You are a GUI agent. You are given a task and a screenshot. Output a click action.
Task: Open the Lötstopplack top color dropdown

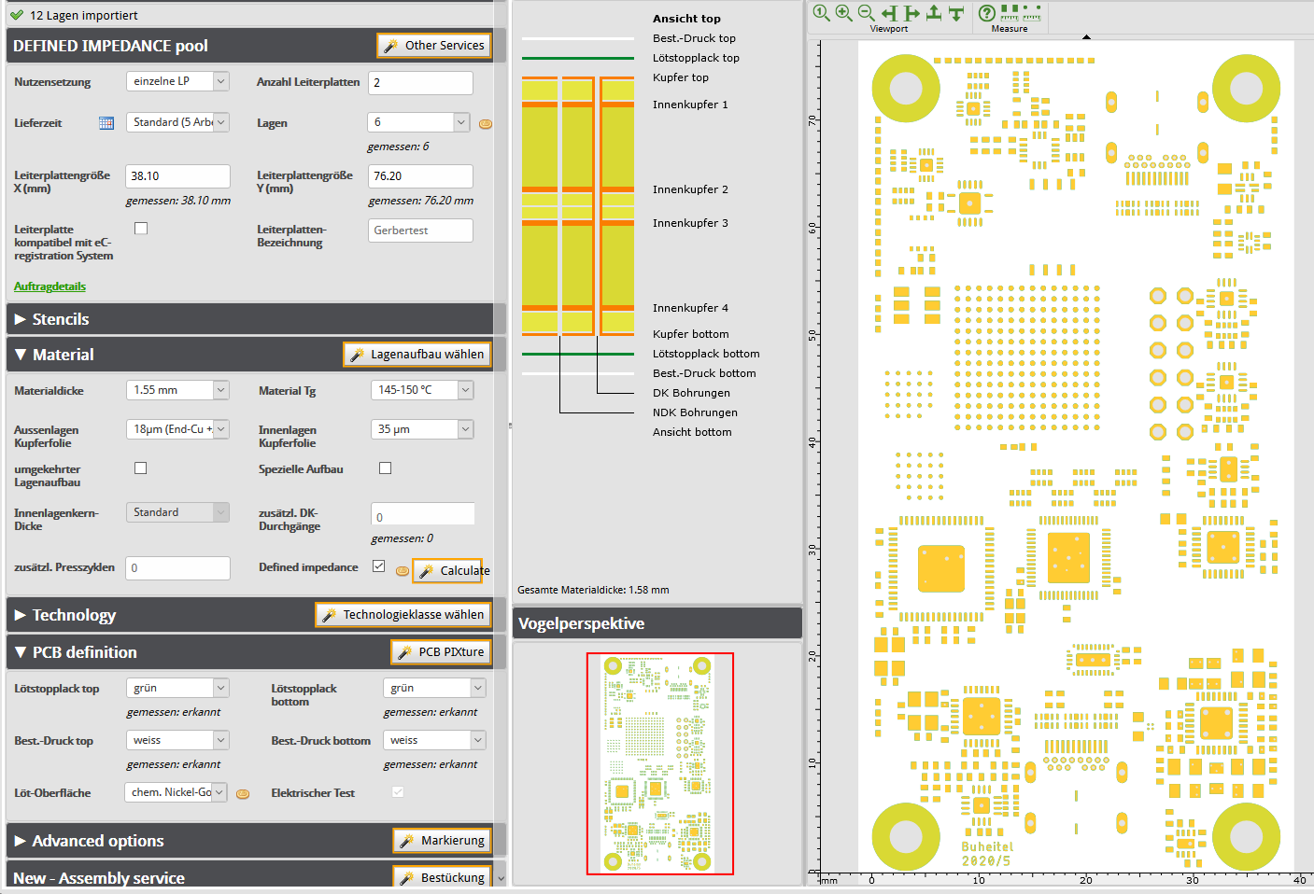[177, 688]
